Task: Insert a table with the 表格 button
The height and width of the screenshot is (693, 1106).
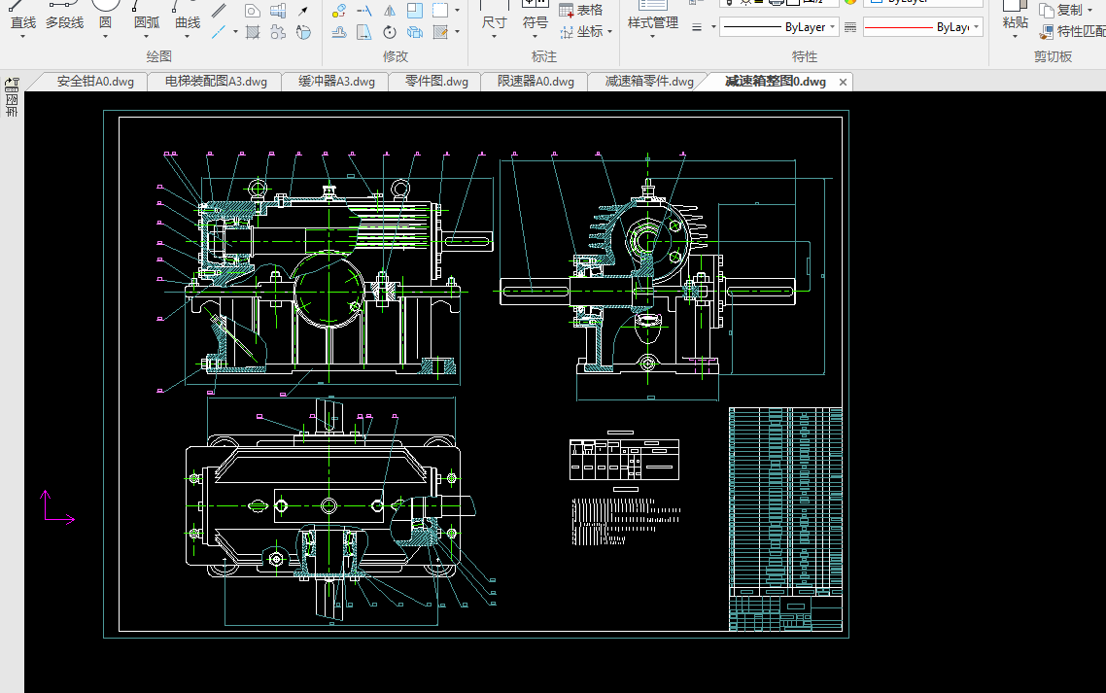Action: coord(581,10)
